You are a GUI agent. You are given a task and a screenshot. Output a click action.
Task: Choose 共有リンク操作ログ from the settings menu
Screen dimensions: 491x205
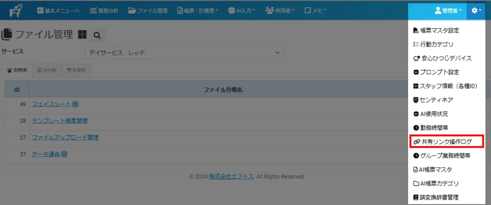(x=447, y=142)
